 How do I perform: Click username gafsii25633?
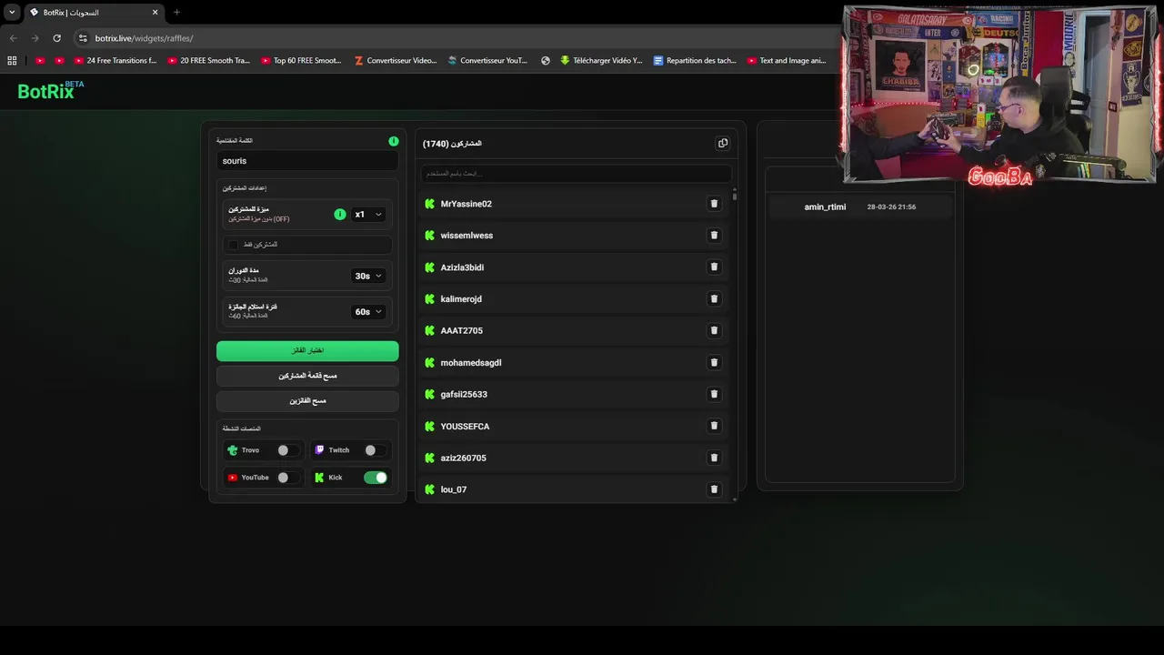[464, 394]
